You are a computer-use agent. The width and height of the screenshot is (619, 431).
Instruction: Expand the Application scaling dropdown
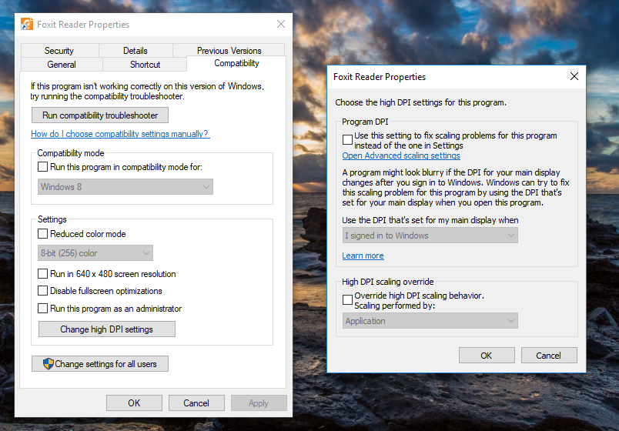pos(430,321)
